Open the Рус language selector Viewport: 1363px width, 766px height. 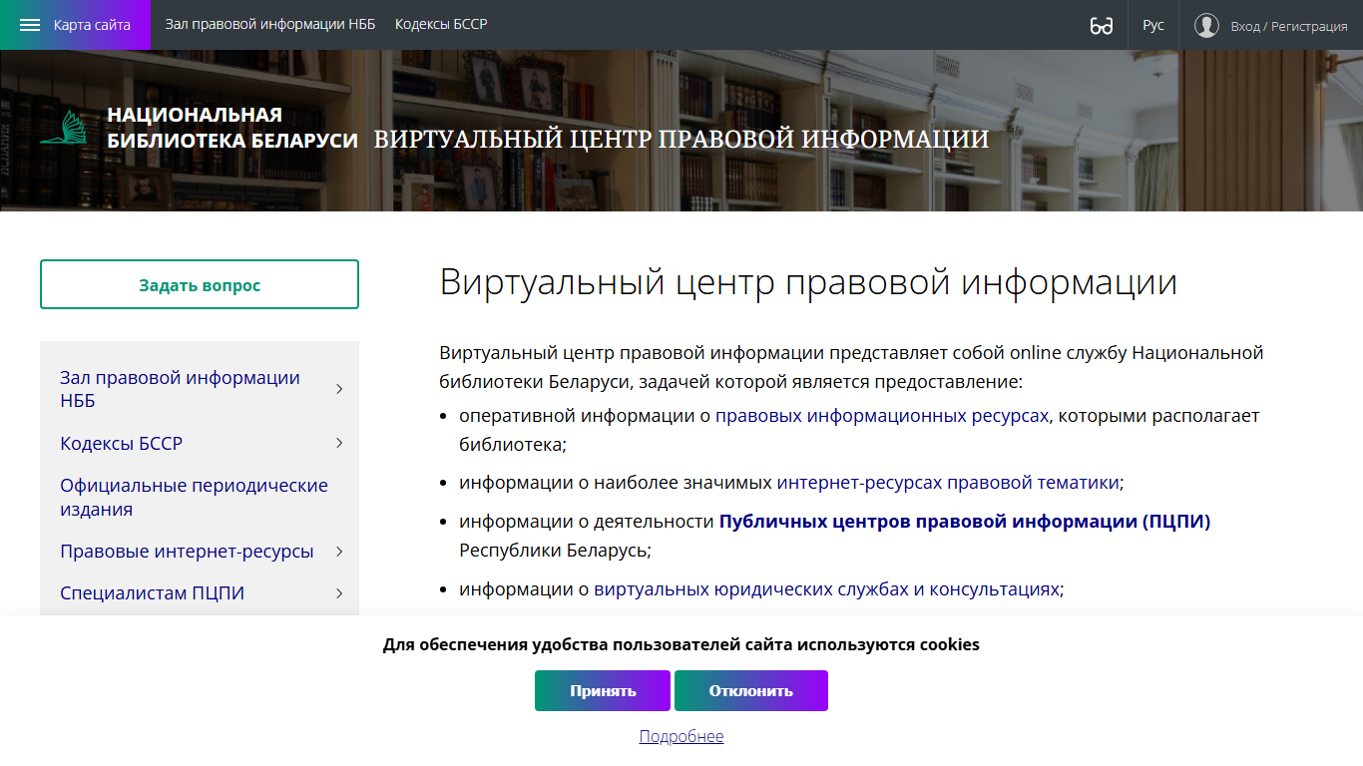coord(1153,25)
